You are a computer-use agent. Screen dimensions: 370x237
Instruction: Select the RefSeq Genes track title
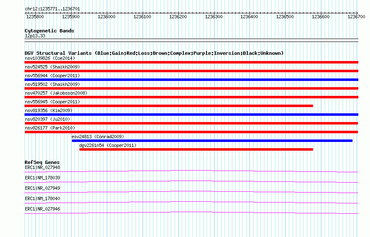tap(42, 162)
